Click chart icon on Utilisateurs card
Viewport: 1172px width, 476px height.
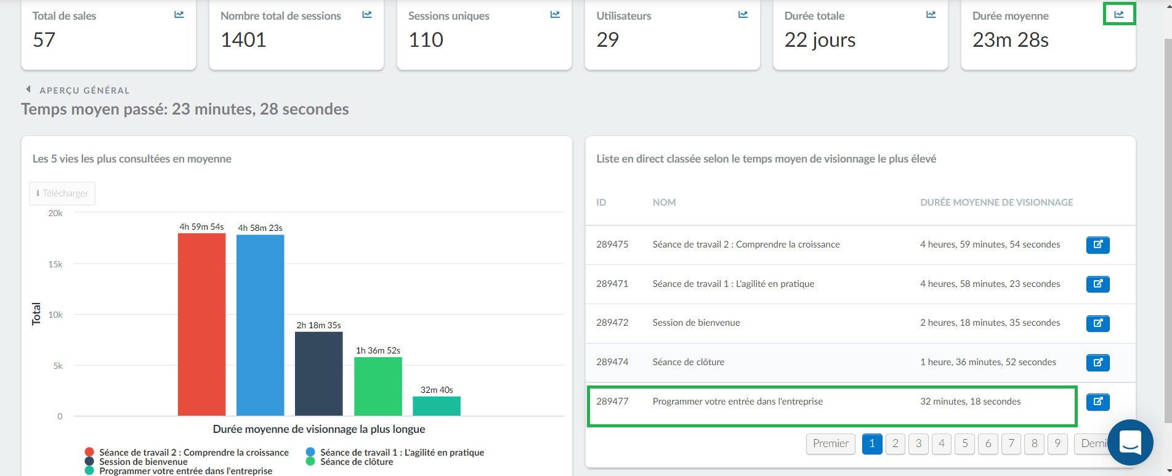tap(743, 15)
